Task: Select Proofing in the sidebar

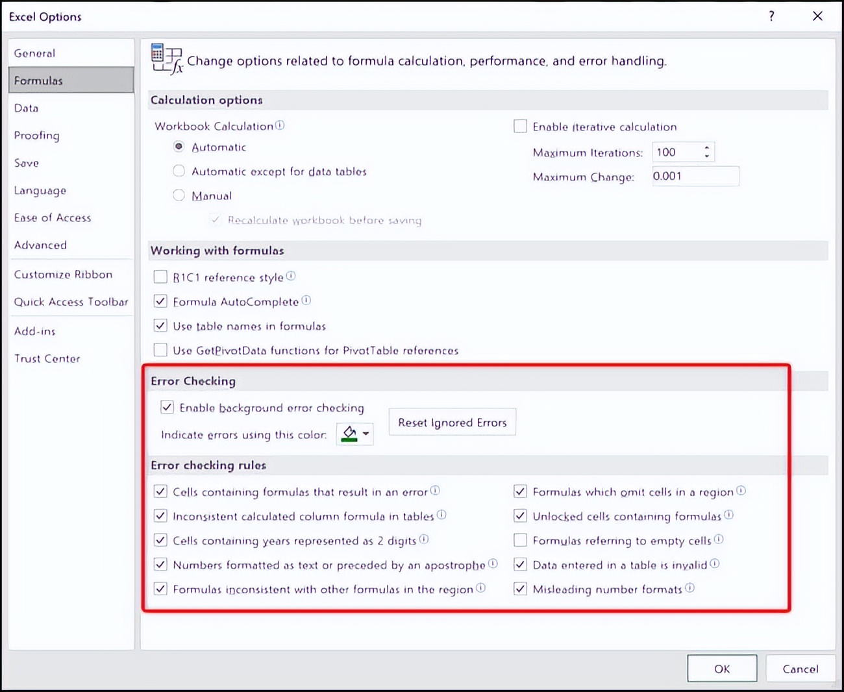Action: tap(37, 135)
